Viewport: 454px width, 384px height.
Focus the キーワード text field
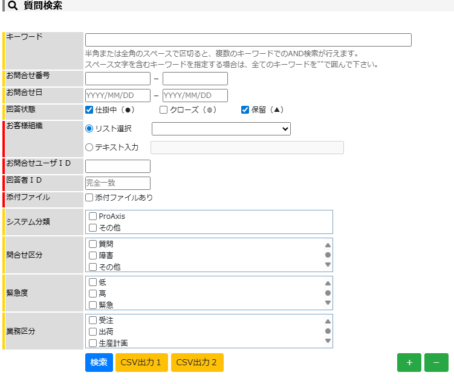[248, 40]
